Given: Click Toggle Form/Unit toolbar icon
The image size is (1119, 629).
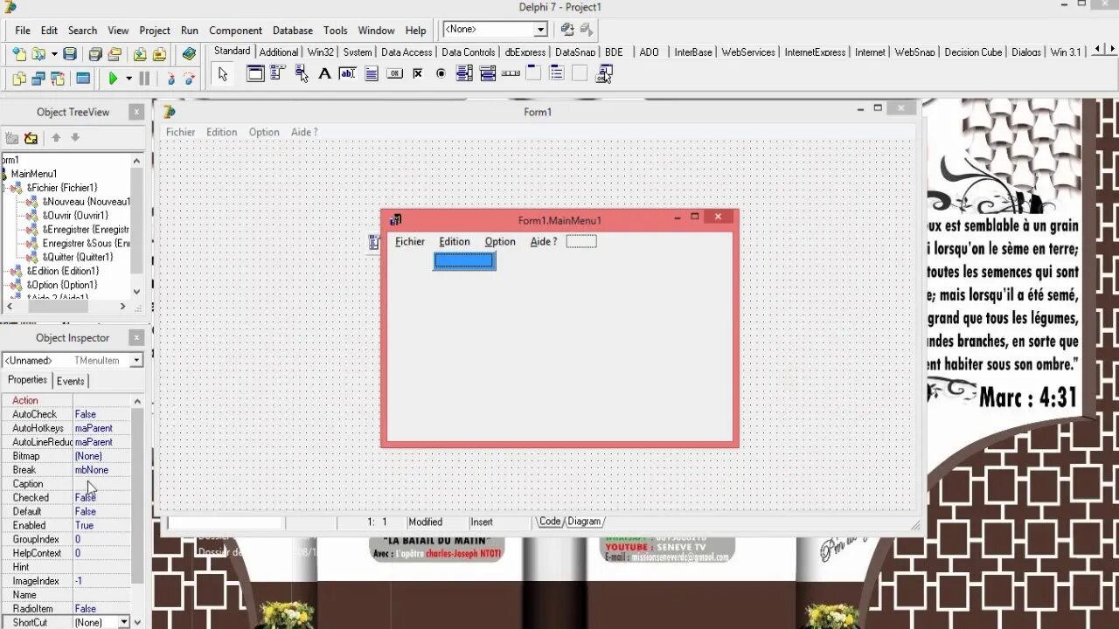Looking at the screenshot, I should (x=58, y=79).
